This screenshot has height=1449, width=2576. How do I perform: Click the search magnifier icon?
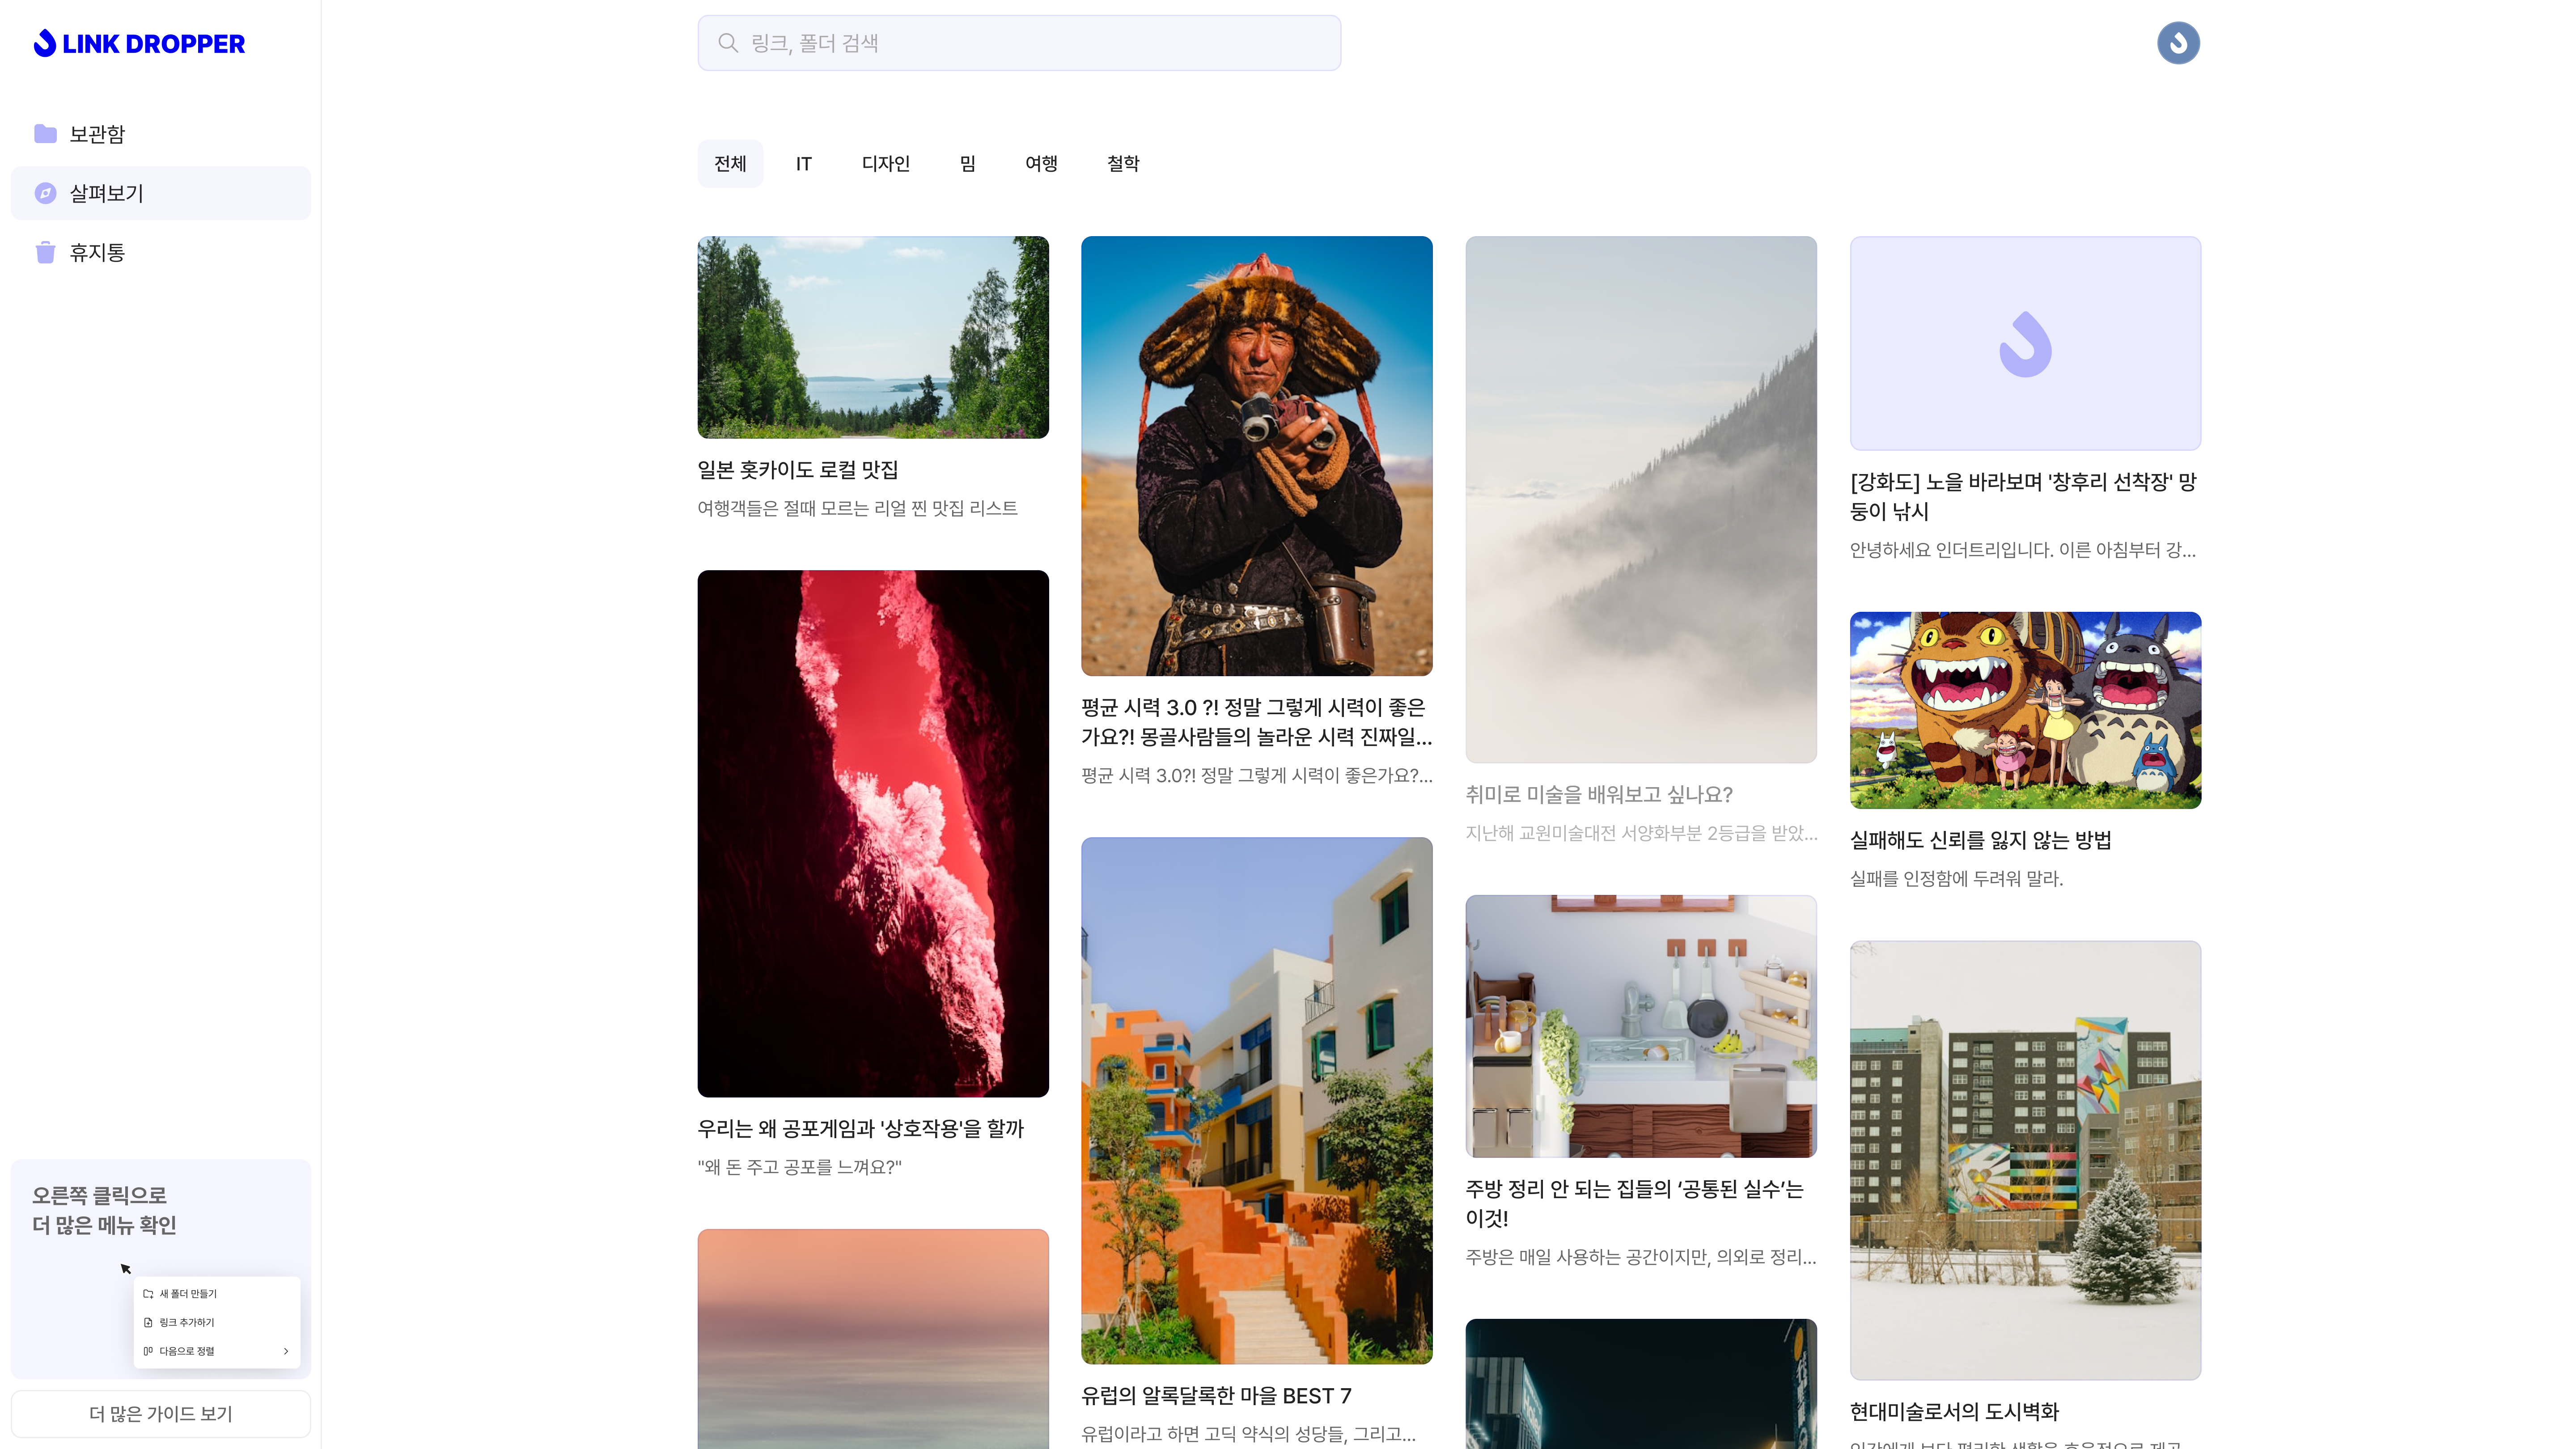[x=728, y=43]
